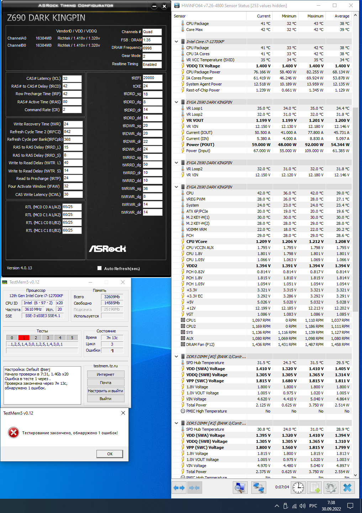Enable the Auto Refresh(sec) checkbox
The width and height of the screenshot is (362, 513).
[100, 268]
